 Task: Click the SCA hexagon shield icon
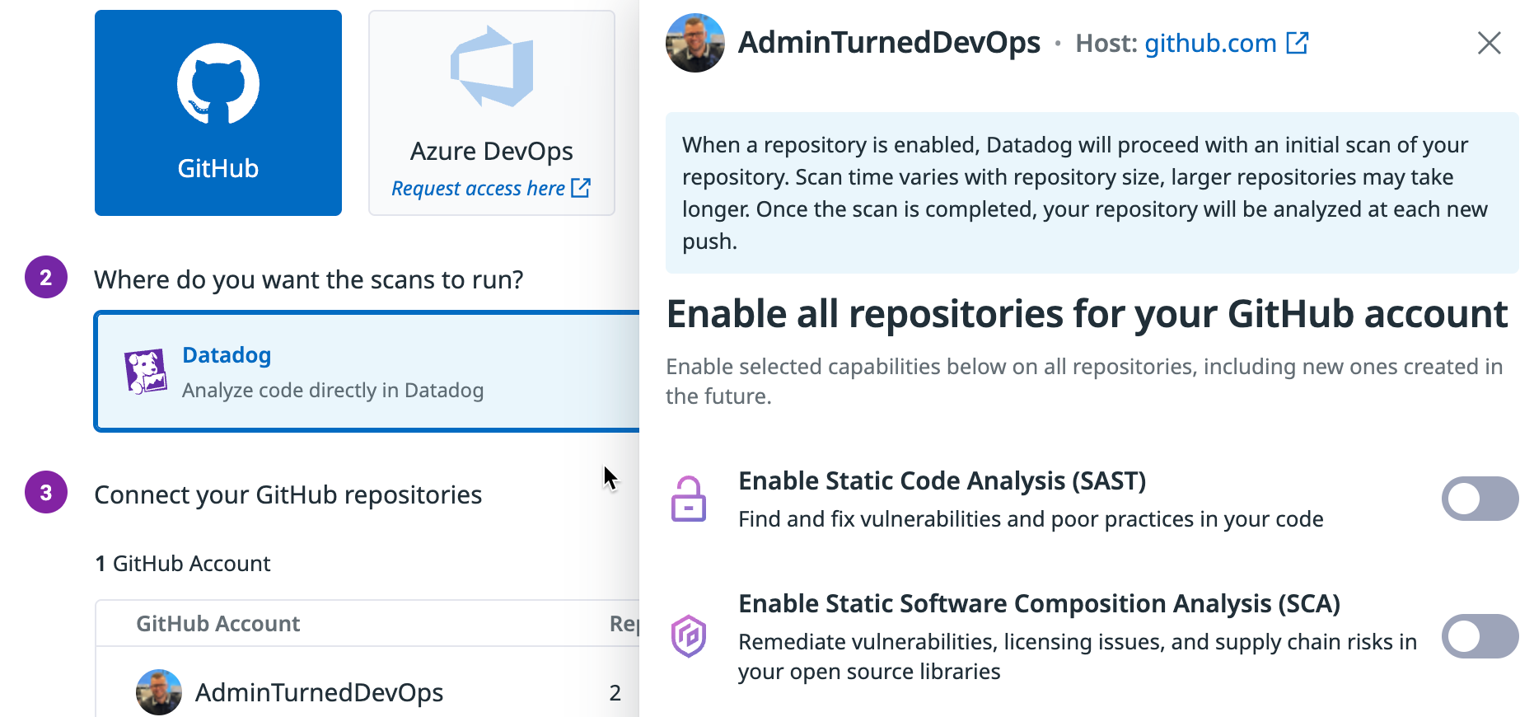click(x=689, y=636)
